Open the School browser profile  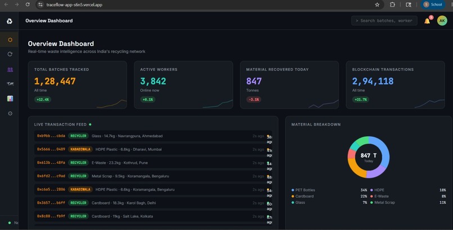pos(433,4)
